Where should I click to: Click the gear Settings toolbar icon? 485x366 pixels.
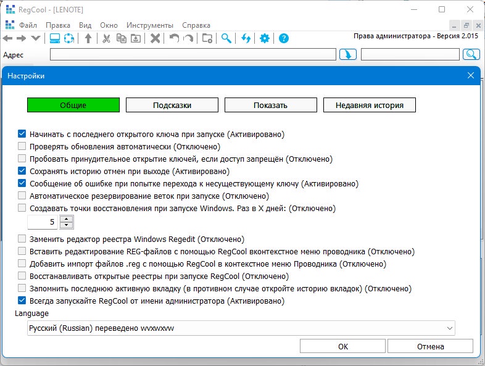pos(265,39)
